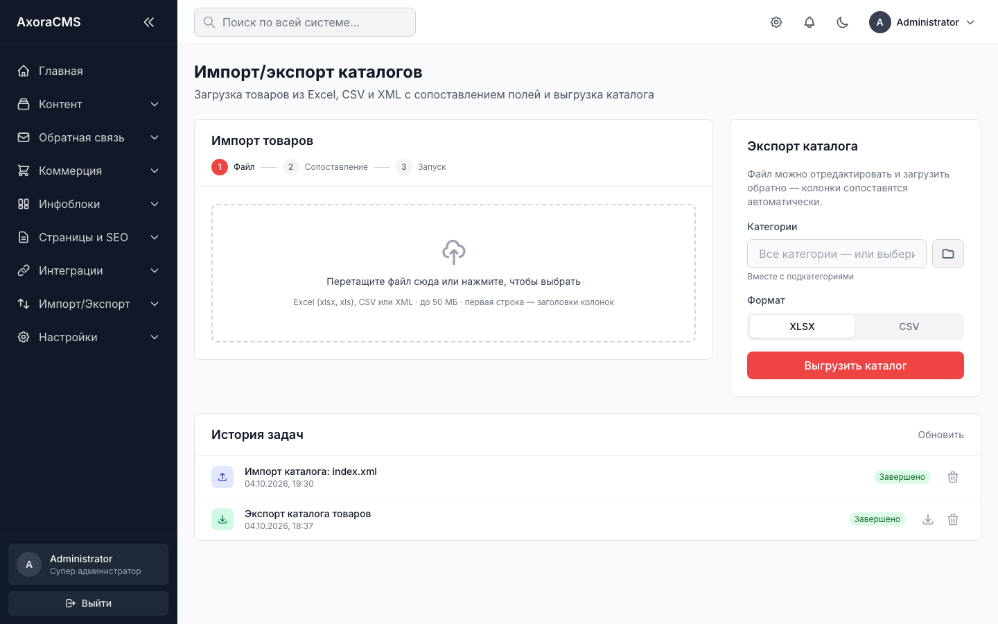Click the Интеграции link icon
The width and height of the screenshot is (998, 624).
pos(24,270)
